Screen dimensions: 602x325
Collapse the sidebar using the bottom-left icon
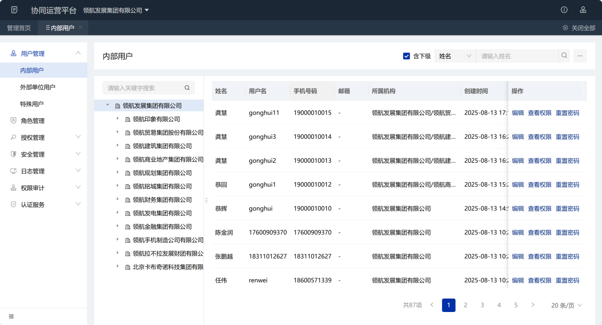point(11,316)
